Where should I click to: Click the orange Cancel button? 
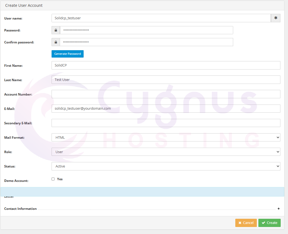(x=246, y=223)
